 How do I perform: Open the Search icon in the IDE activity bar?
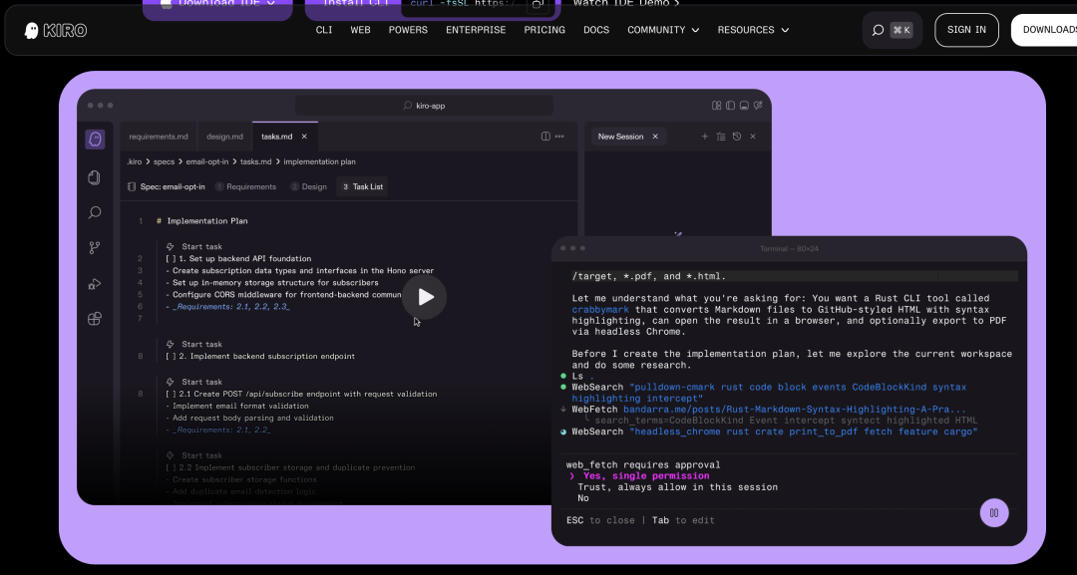[x=95, y=212]
